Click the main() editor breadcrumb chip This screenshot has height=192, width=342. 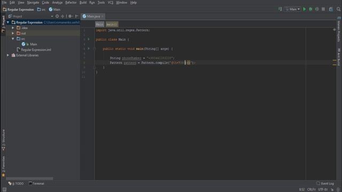[112, 25]
